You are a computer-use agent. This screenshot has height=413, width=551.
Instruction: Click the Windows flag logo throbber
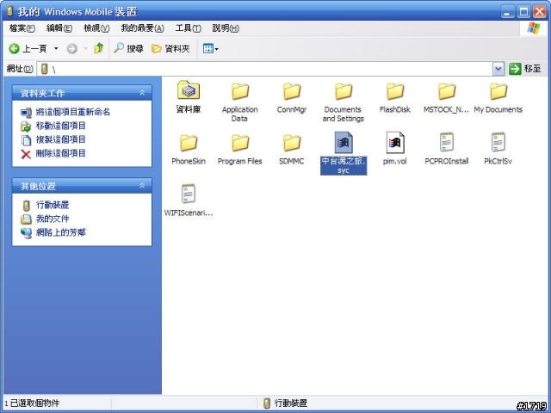point(534,28)
